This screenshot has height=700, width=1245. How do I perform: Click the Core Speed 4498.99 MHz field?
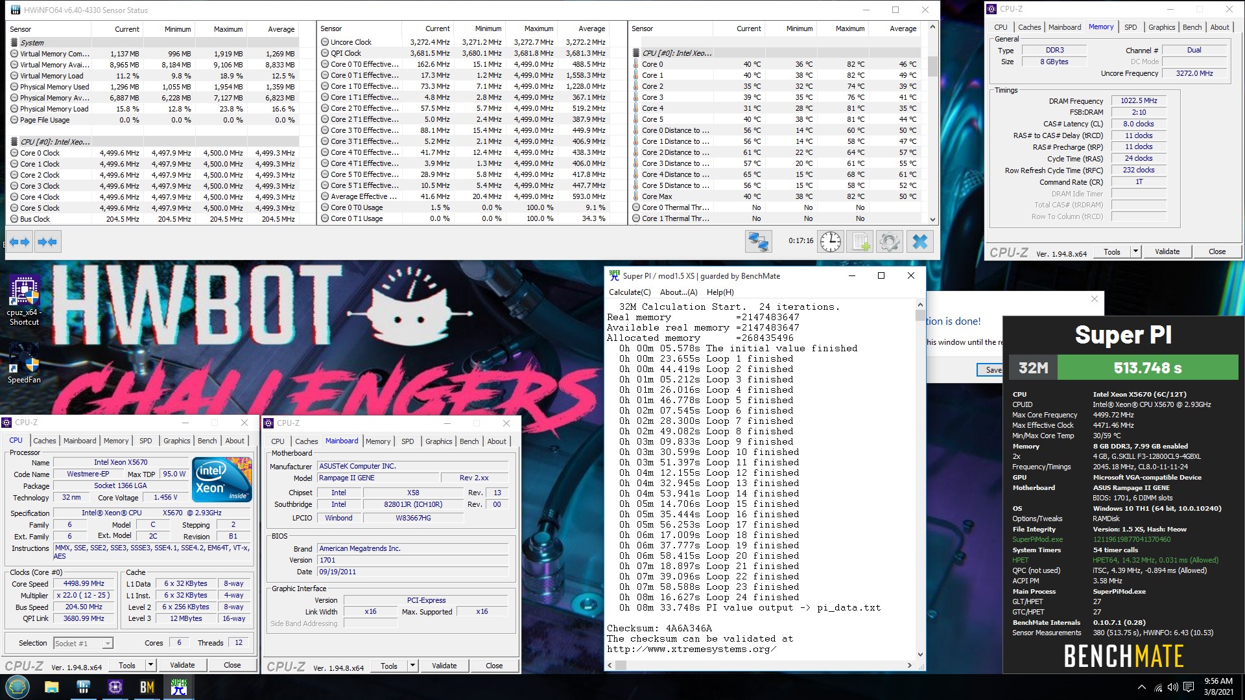84,584
